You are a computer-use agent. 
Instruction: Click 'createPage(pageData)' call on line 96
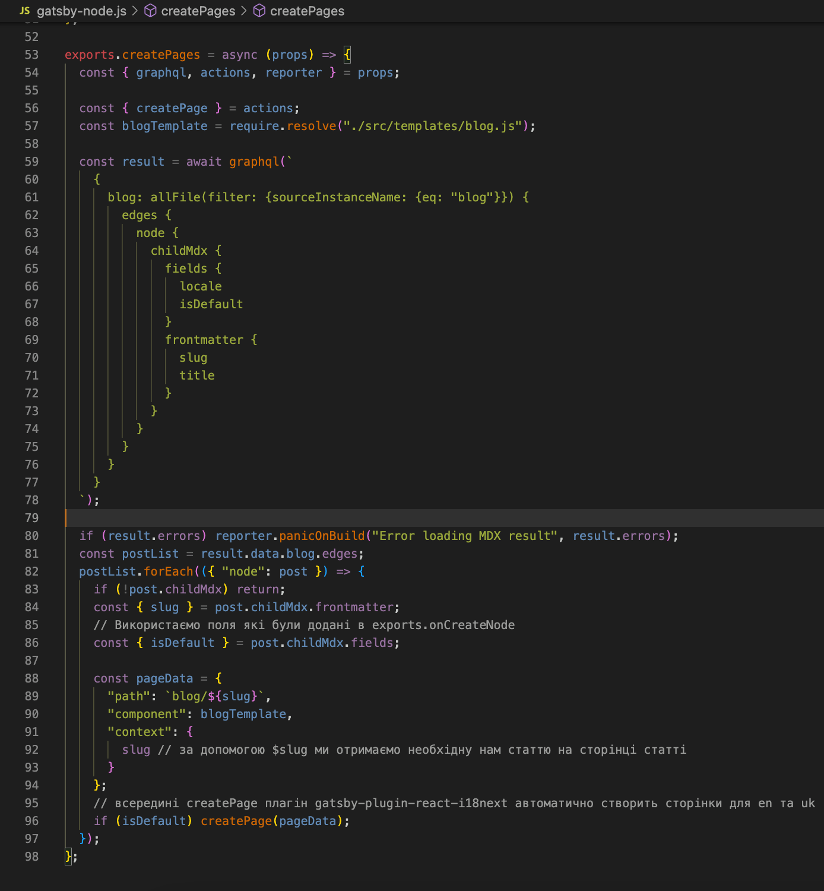(x=272, y=821)
